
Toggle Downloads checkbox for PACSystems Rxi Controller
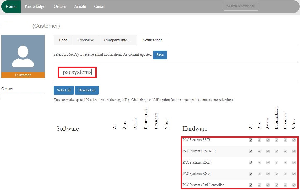click(285, 185)
